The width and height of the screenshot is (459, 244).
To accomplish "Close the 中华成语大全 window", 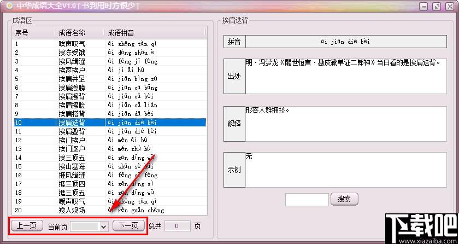I will 449,7.
